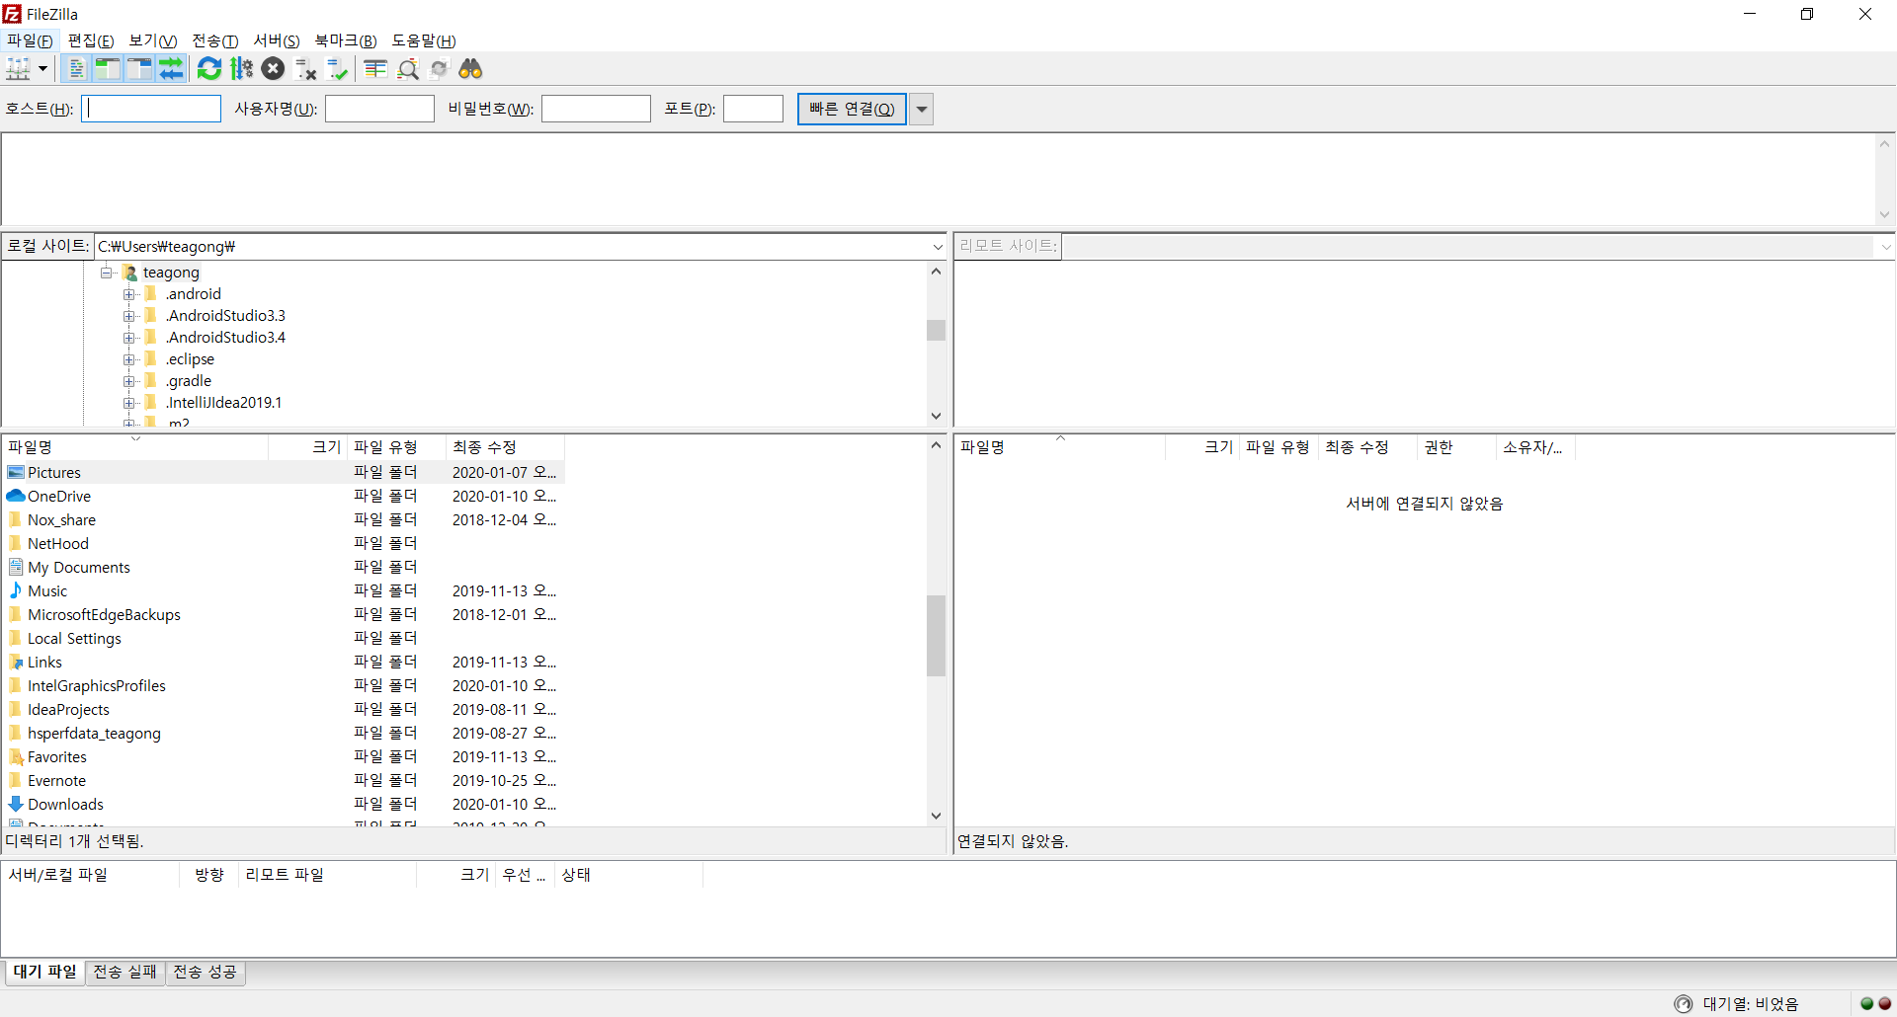
Task: Open 전송 menu
Action: 215,40
